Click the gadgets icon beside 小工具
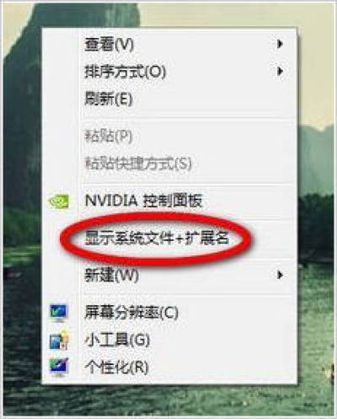337x419 pixels. 59,340
